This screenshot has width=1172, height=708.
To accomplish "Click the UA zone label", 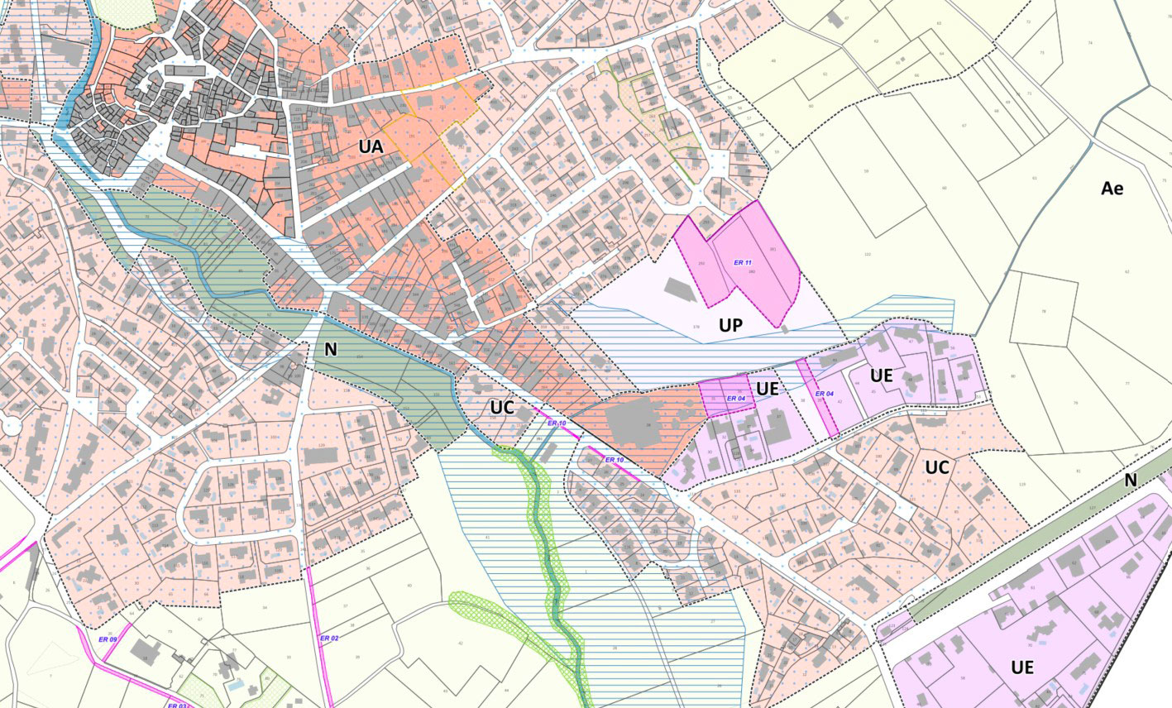I will (x=371, y=146).
